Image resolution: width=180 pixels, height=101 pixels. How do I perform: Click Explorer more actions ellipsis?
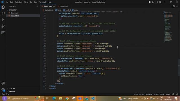[x=37, y=6]
